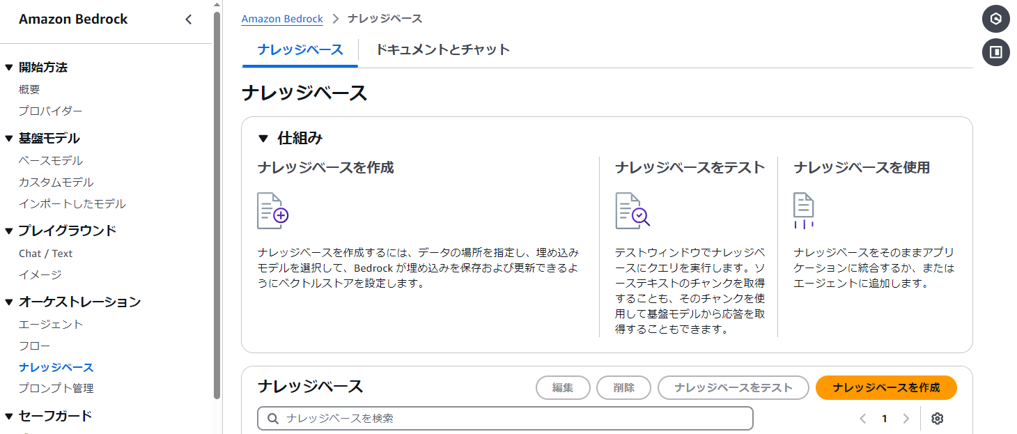1017x434 pixels.
Task: Click the magnifier icon in the search box
Action: (x=273, y=418)
